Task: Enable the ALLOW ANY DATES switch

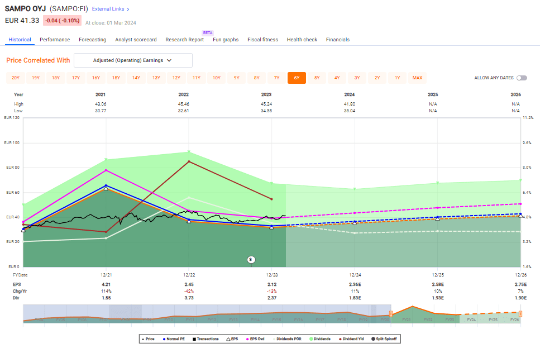Action: pyautogui.click(x=522, y=78)
